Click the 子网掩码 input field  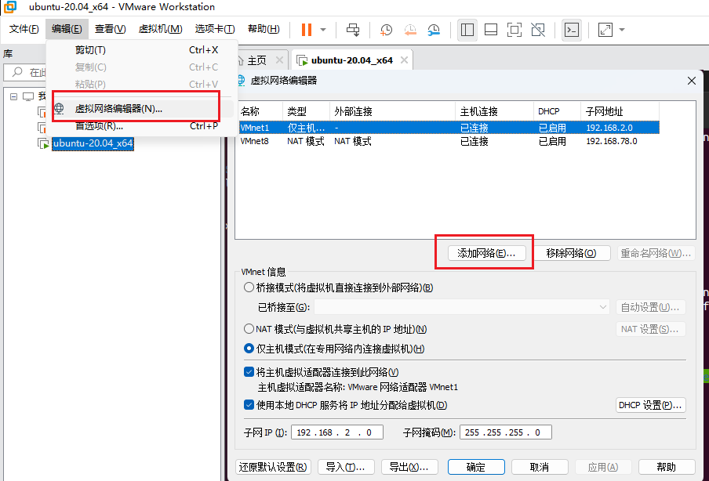point(506,432)
